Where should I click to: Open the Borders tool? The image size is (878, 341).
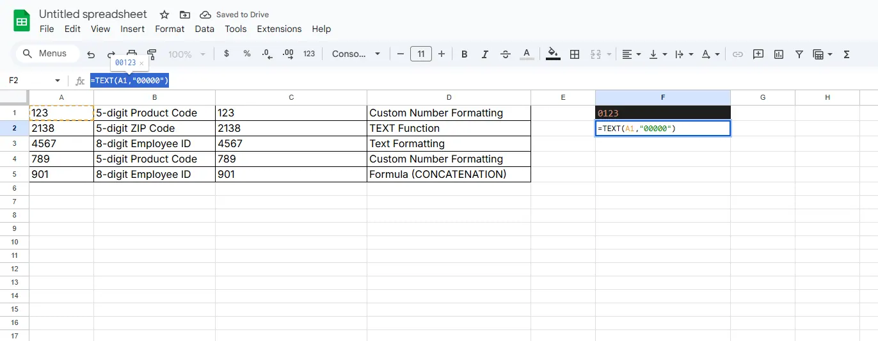tap(575, 54)
